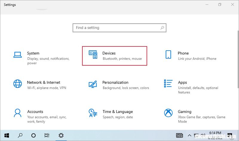Open News and interests taskbar icon
Viewport: 239px width, 141px height.
pos(180,135)
